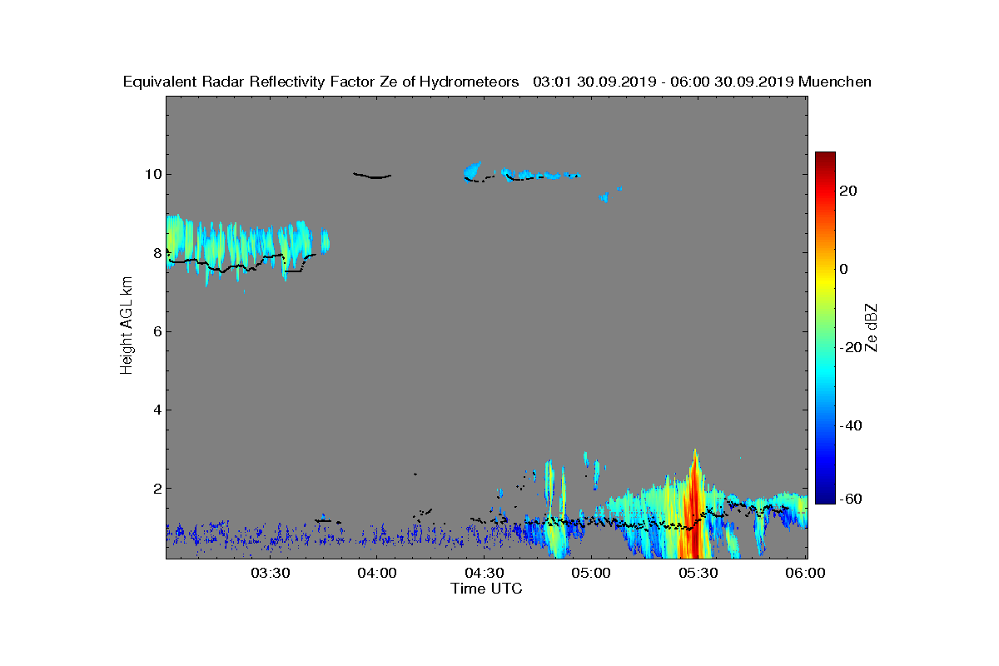This screenshot has width=999, height=666.
Task: Click the '05:00' time tick label
Action: tap(591, 573)
